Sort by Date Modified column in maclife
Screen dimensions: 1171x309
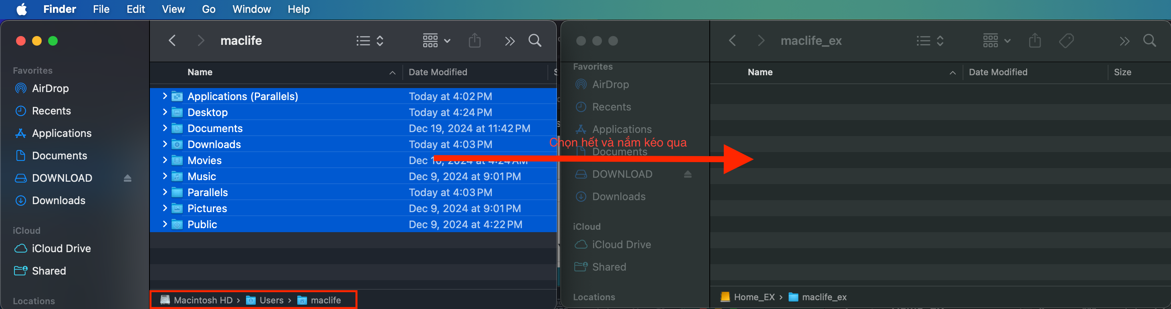pyautogui.click(x=437, y=72)
